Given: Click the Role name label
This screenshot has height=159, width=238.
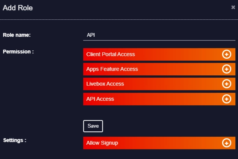Looking at the screenshot, I should [17, 35].
